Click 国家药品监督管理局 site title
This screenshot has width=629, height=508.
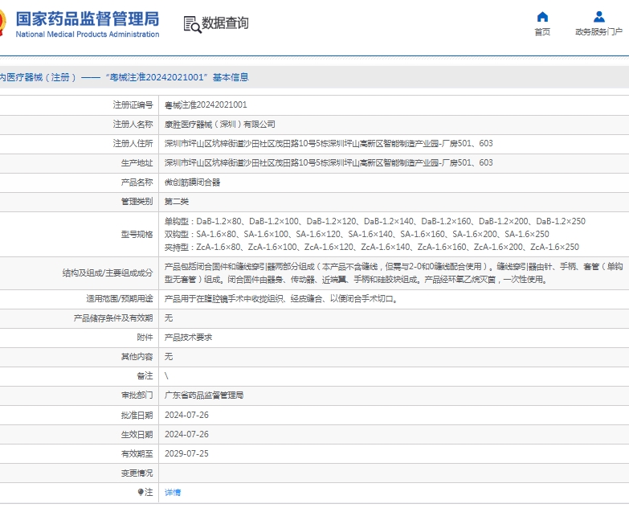[88, 18]
